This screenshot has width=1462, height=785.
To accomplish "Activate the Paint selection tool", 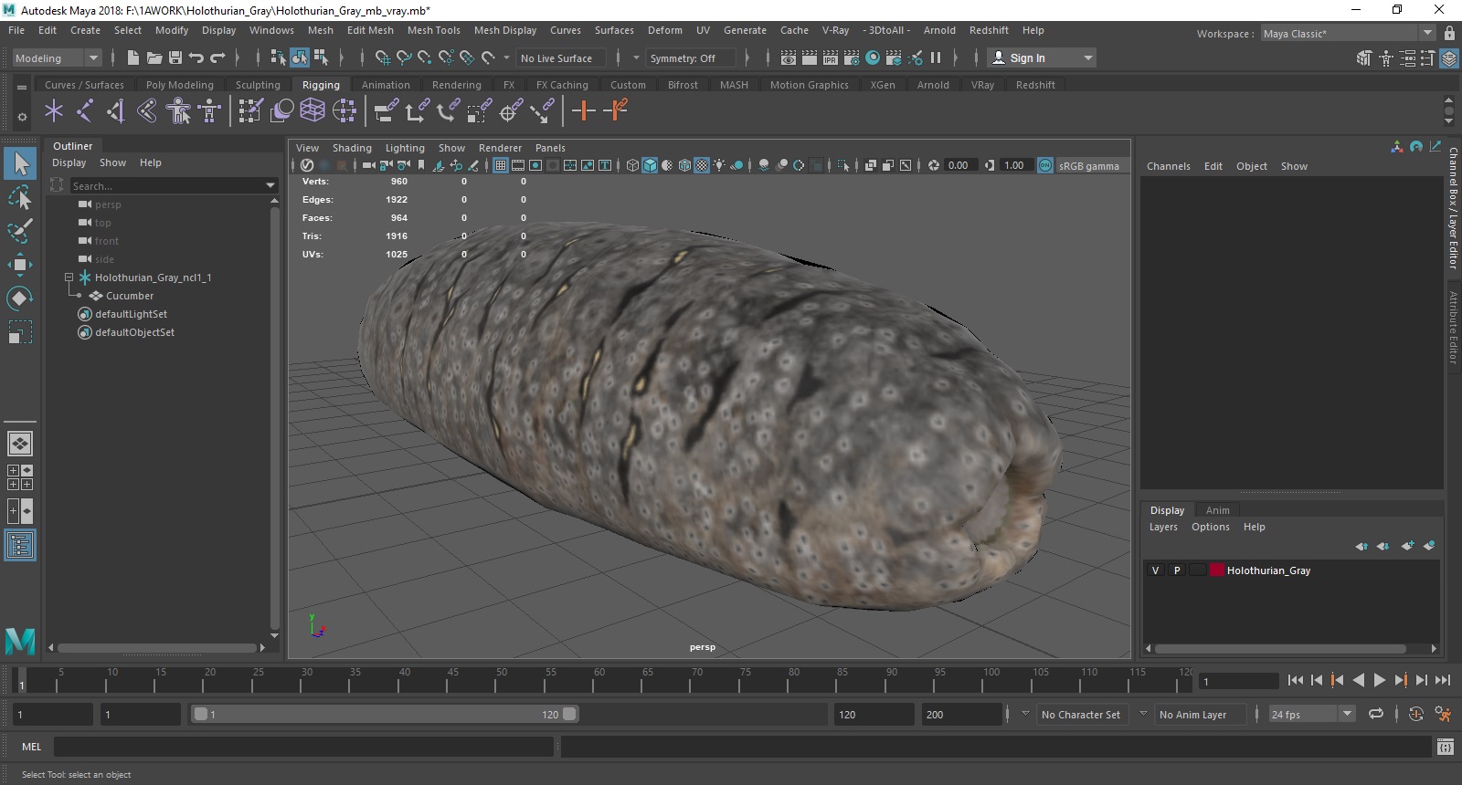I will (x=20, y=231).
